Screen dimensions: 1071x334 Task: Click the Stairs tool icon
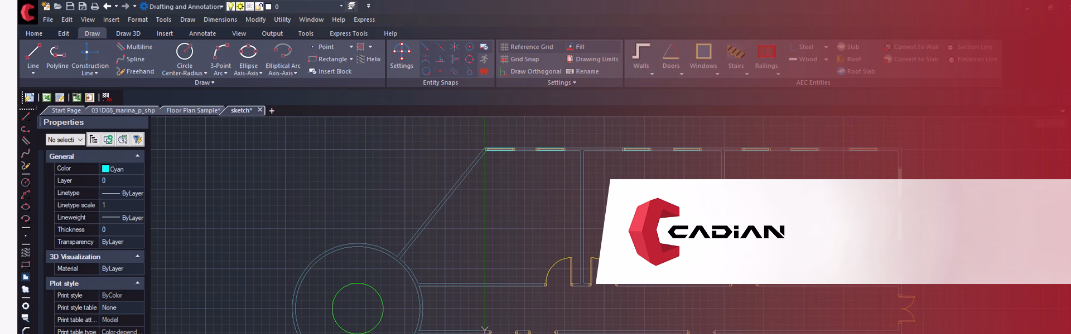click(736, 53)
